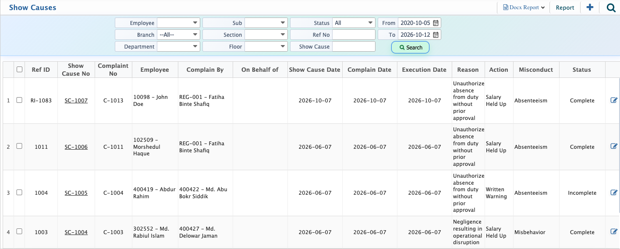This screenshot has width=620, height=249.
Task: Edit the SC-1005 row with pencil icon
Action: [x=614, y=193]
